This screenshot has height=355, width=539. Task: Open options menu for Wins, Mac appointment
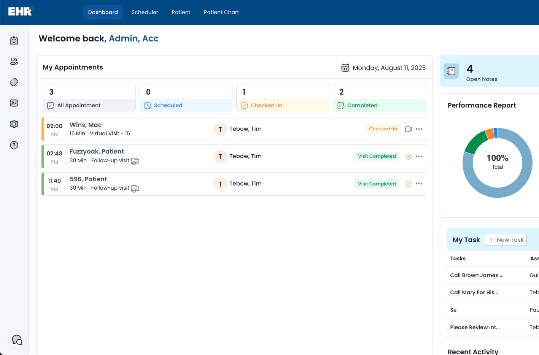pos(419,129)
